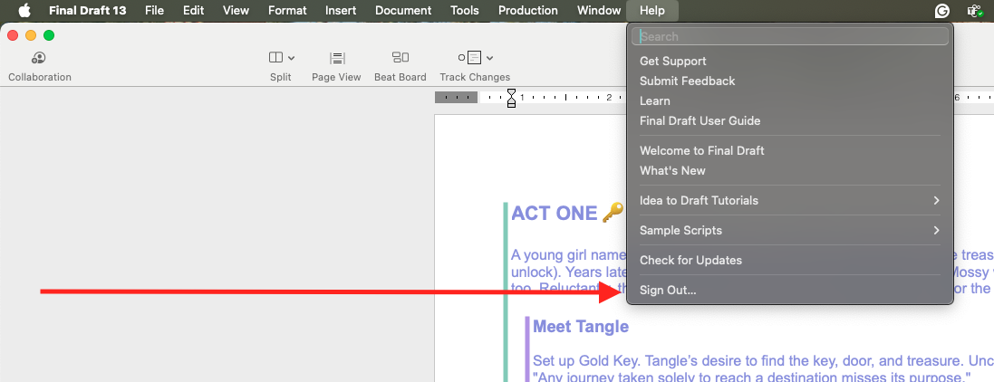Image resolution: width=994 pixels, height=382 pixels.
Task: Open the Split dropdown arrow
Action: tap(291, 58)
